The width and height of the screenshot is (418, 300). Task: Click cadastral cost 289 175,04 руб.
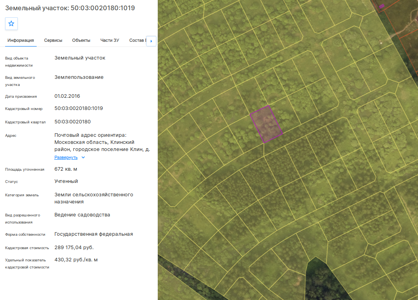pos(74,248)
